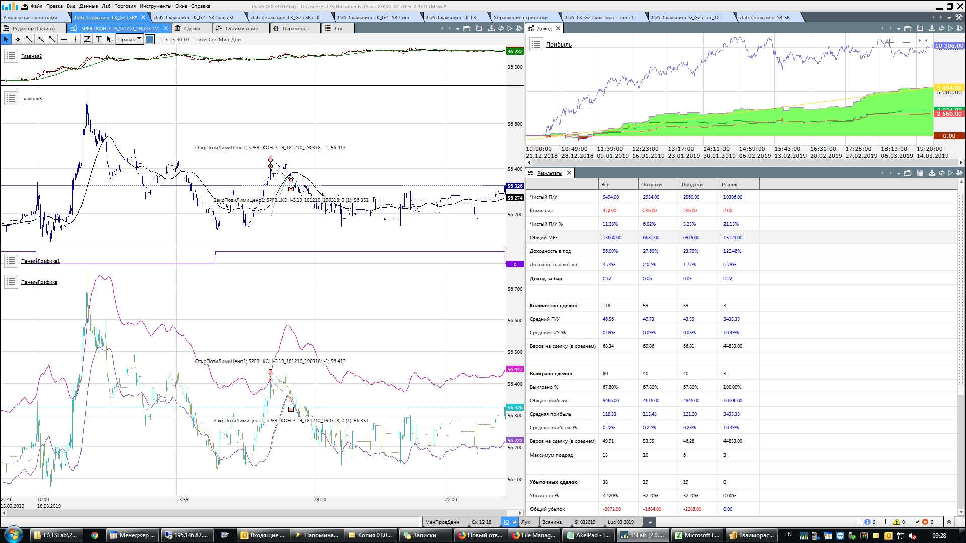The width and height of the screenshot is (966, 543).
Task: Click the Дни timeframe unit
Action: [236, 40]
